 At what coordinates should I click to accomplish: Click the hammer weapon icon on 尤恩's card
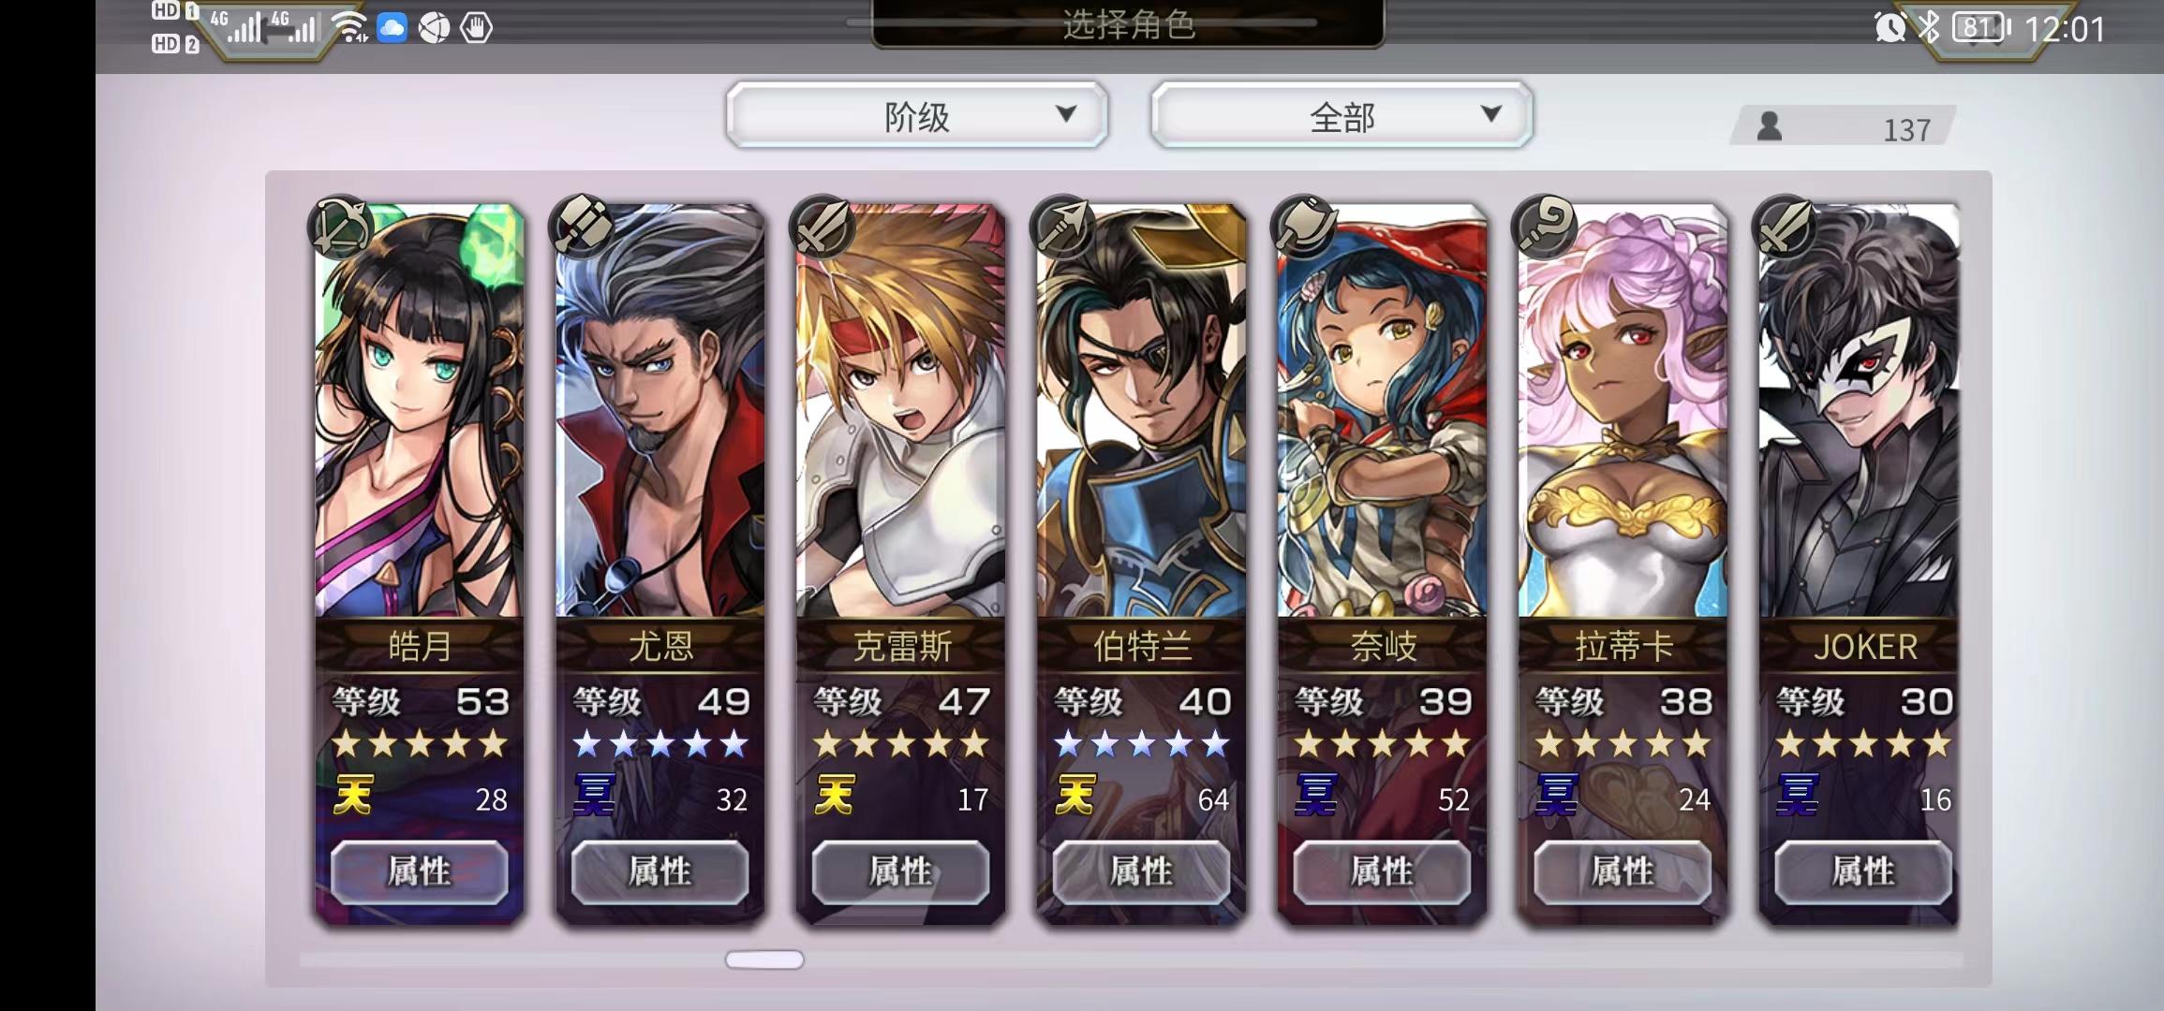coord(582,227)
